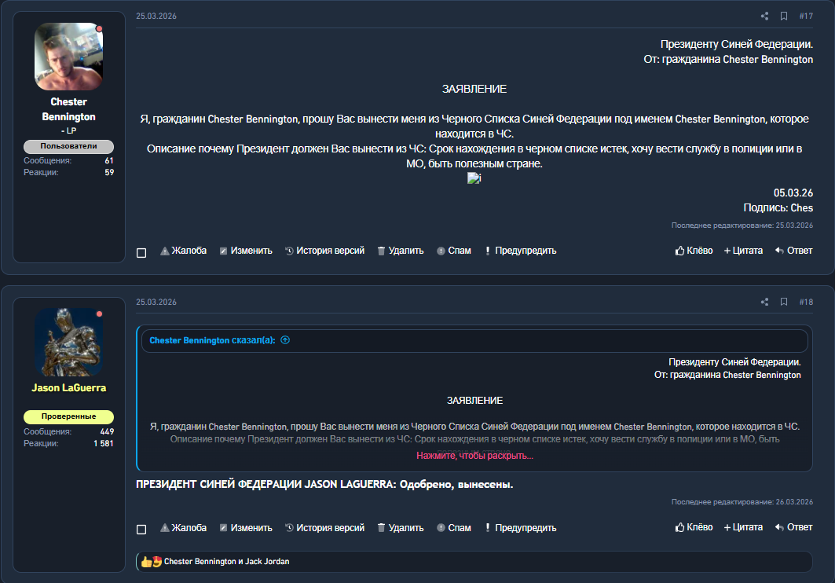Open permalink #17

[806, 16]
